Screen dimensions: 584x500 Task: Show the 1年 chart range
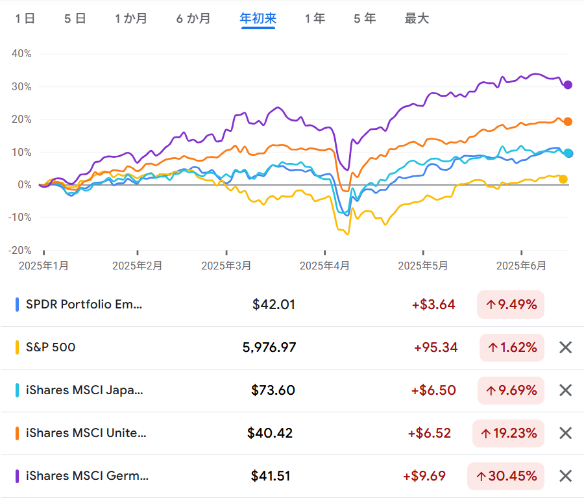(315, 19)
